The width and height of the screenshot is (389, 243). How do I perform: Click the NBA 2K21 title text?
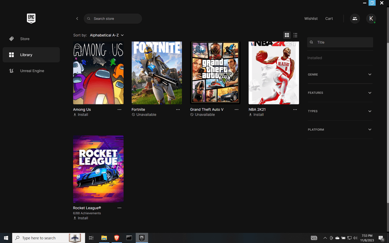pyautogui.click(x=257, y=109)
